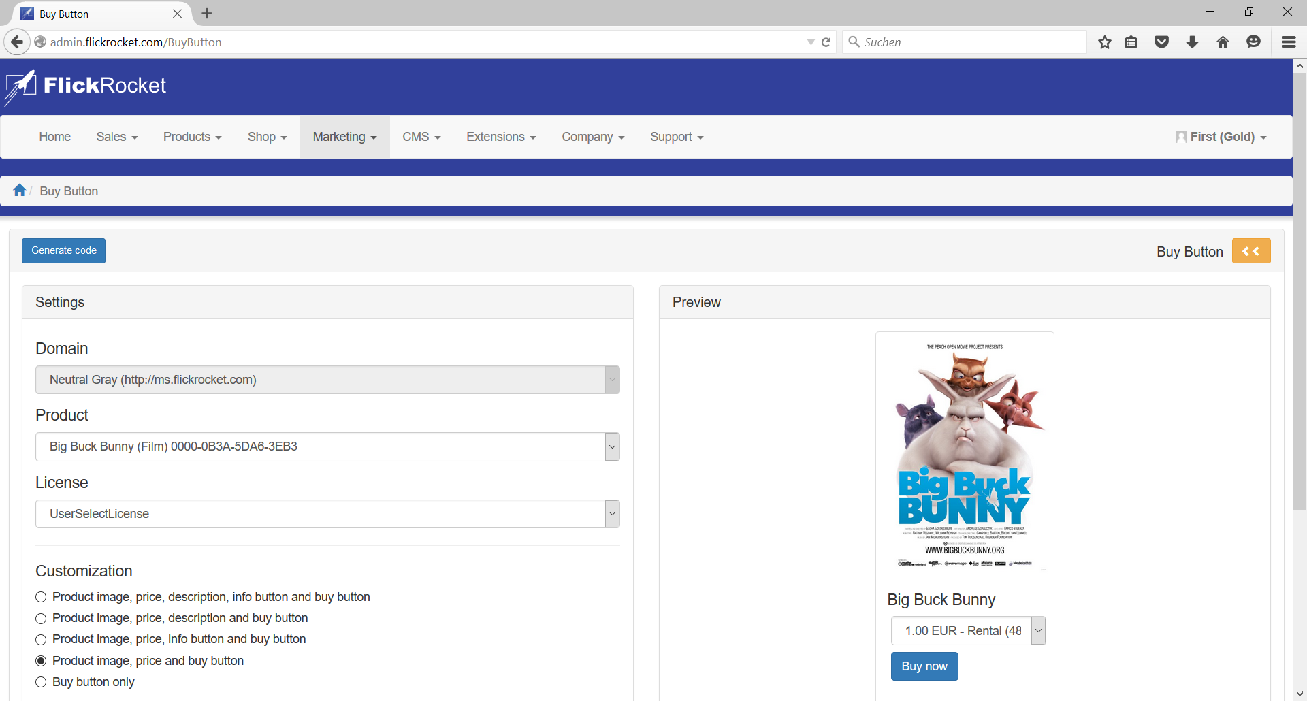Go to browser home page icon

click(1223, 42)
